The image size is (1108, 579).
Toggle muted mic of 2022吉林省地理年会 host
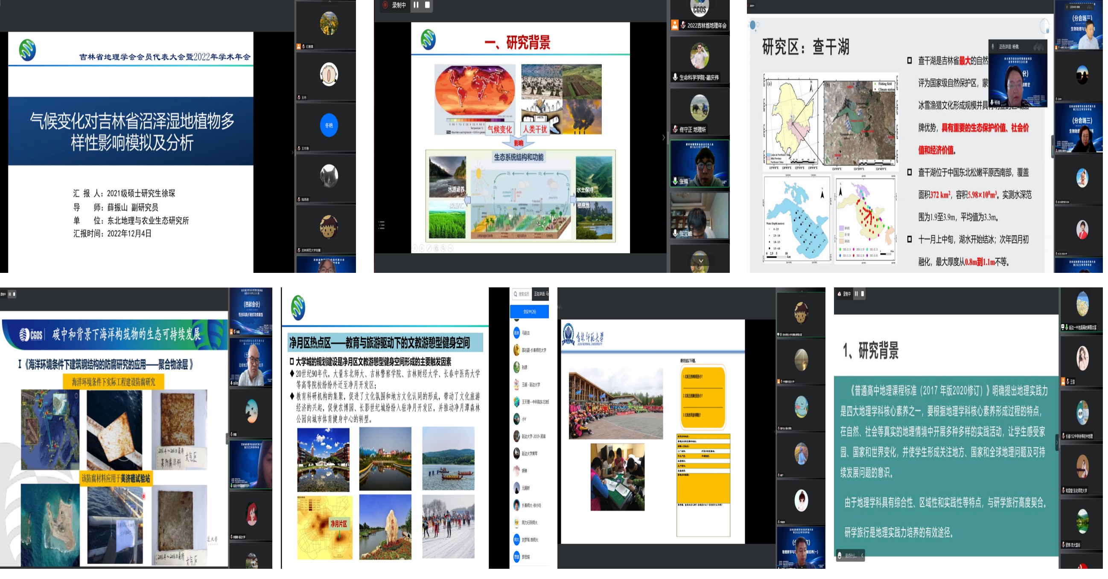pos(683,25)
